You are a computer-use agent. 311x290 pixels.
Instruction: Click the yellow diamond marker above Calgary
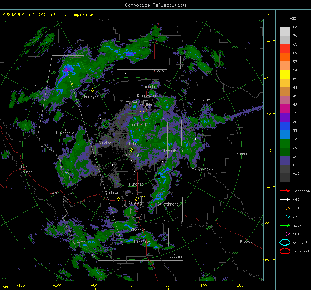pos(136,199)
